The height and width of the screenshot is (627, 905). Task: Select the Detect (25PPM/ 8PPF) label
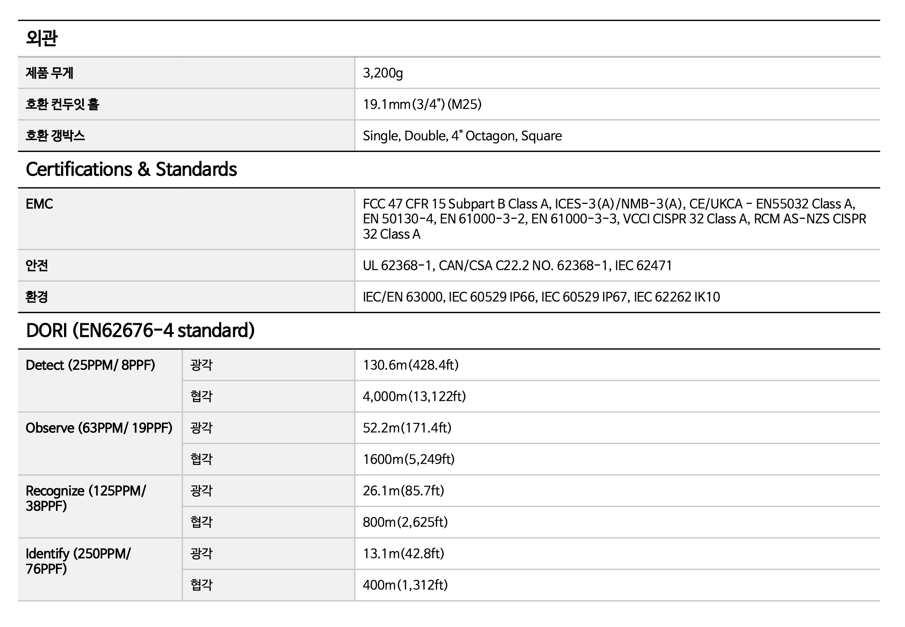[90, 365]
